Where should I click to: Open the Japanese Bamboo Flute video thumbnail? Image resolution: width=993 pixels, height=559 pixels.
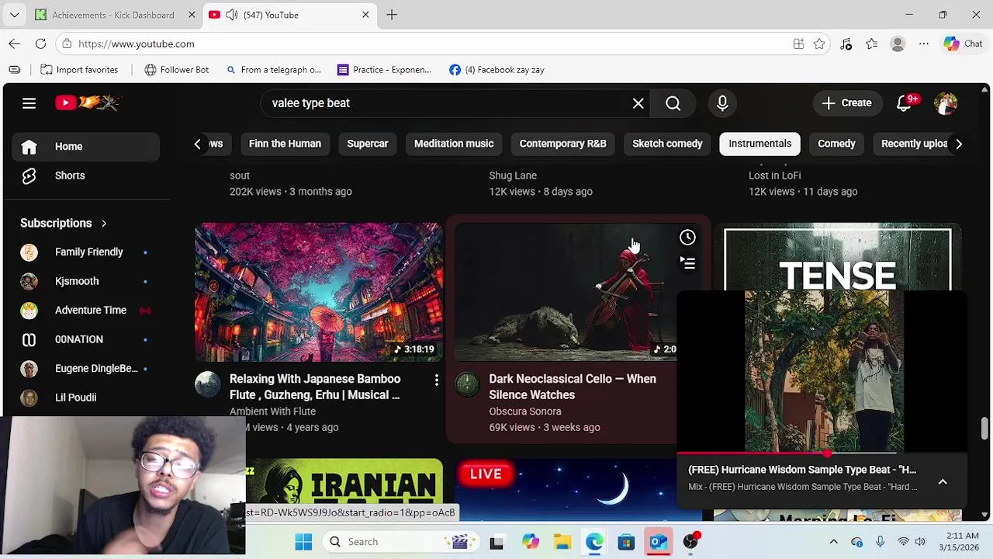(x=318, y=292)
